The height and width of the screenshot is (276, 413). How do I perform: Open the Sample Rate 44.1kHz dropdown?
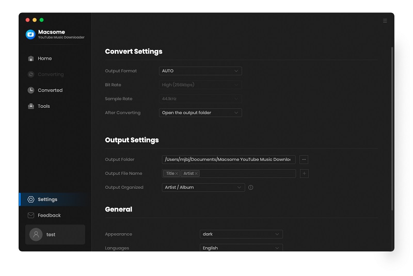pos(200,99)
